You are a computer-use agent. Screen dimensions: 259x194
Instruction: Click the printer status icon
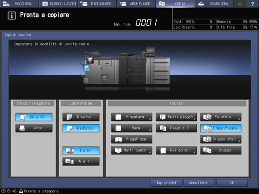tap(21, 191)
